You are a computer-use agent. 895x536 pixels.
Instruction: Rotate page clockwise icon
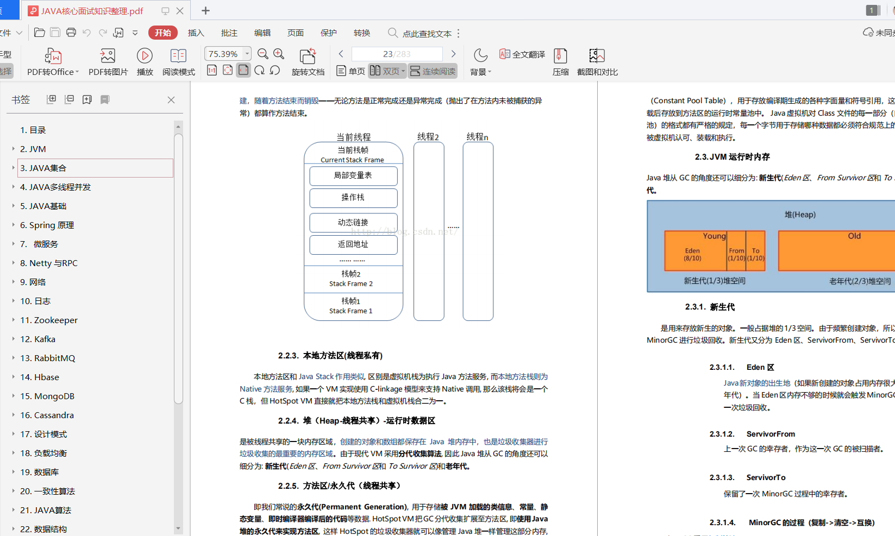[259, 70]
